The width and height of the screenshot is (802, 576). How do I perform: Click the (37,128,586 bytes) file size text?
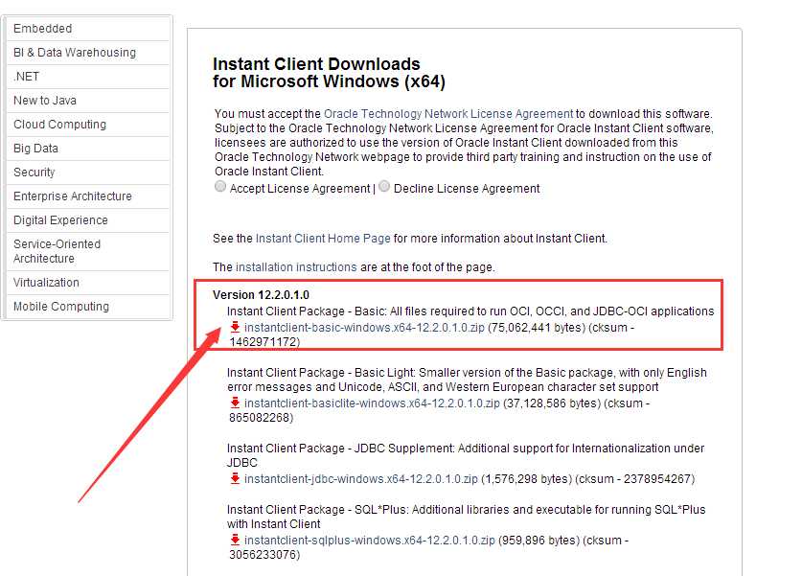pyautogui.click(x=552, y=403)
